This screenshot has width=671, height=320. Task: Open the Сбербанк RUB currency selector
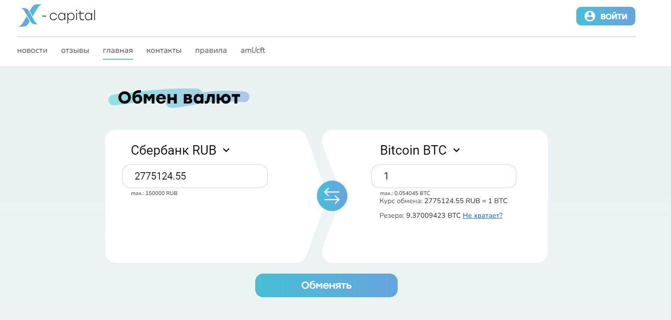click(180, 150)
